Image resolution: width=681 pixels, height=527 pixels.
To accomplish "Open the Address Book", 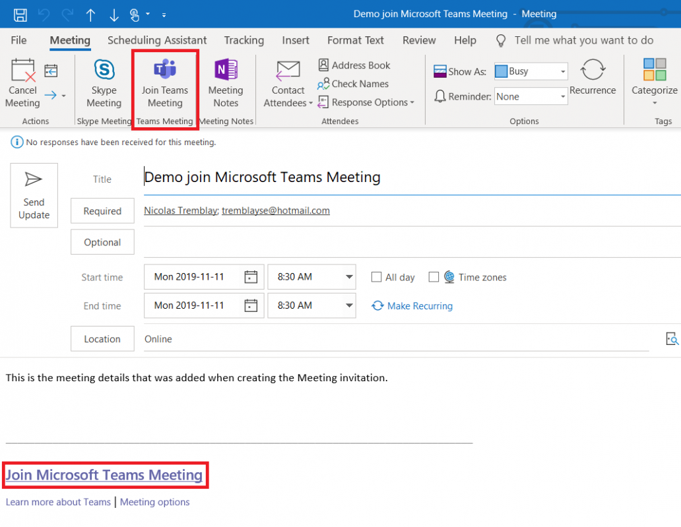I will point(354,65).
